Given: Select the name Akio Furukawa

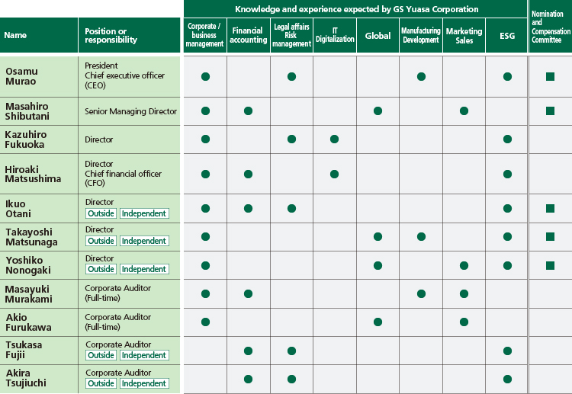Looking at the screenshot, I should [28, 322].
